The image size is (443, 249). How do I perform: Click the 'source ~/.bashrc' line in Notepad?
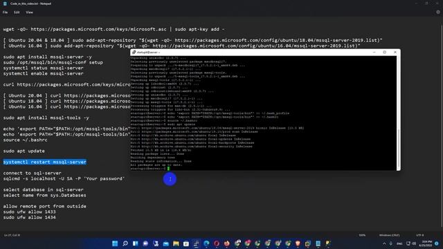pos(25,140)
